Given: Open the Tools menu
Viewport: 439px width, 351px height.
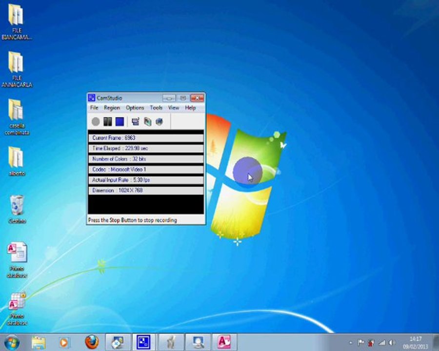Looking at the screenshot, I should [156, 108].
